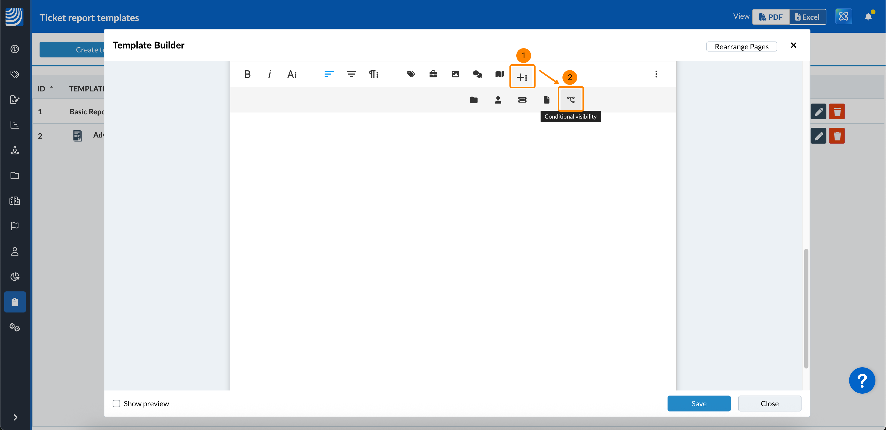Enable the Show preview checkbox
The image size is (886, 430).
(117, 404)
